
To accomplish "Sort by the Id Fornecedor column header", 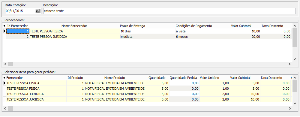I will tap(17, 26).
